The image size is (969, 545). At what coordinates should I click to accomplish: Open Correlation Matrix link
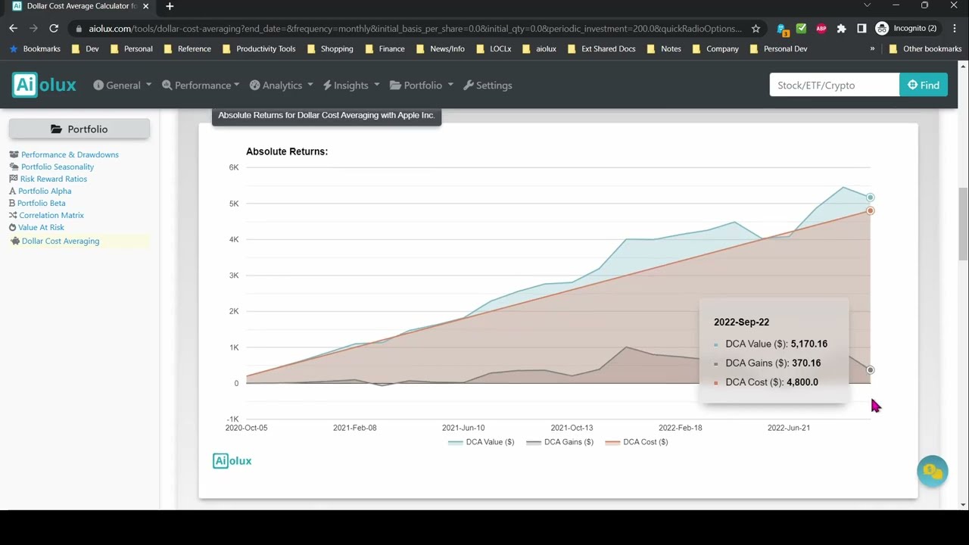pos(51,215)
